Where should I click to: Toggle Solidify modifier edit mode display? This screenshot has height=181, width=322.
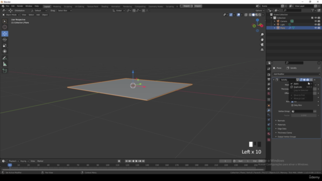(301, 80)
